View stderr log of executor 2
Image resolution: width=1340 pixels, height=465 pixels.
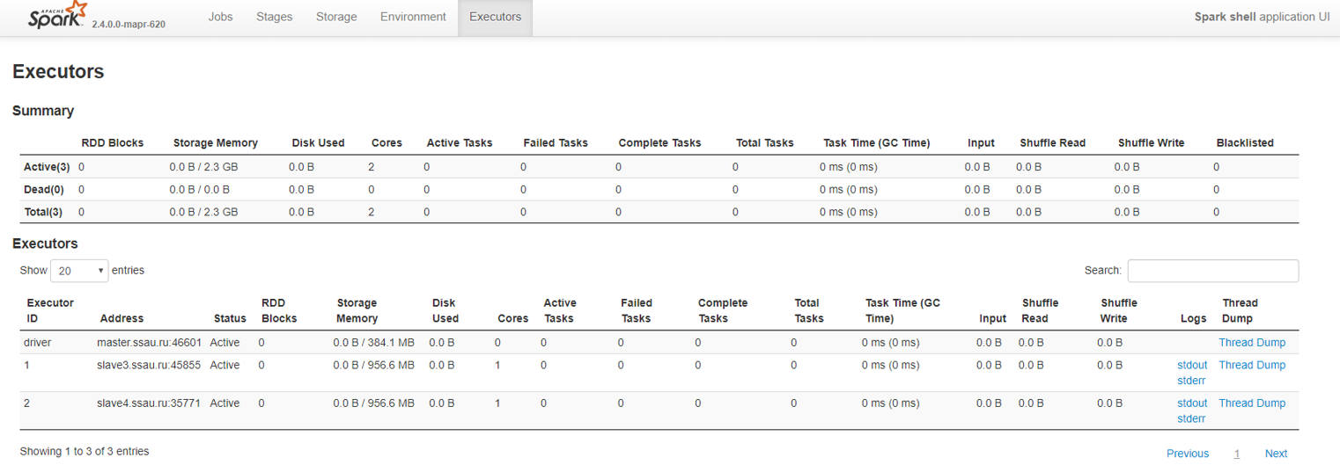tap(1191, 418)
